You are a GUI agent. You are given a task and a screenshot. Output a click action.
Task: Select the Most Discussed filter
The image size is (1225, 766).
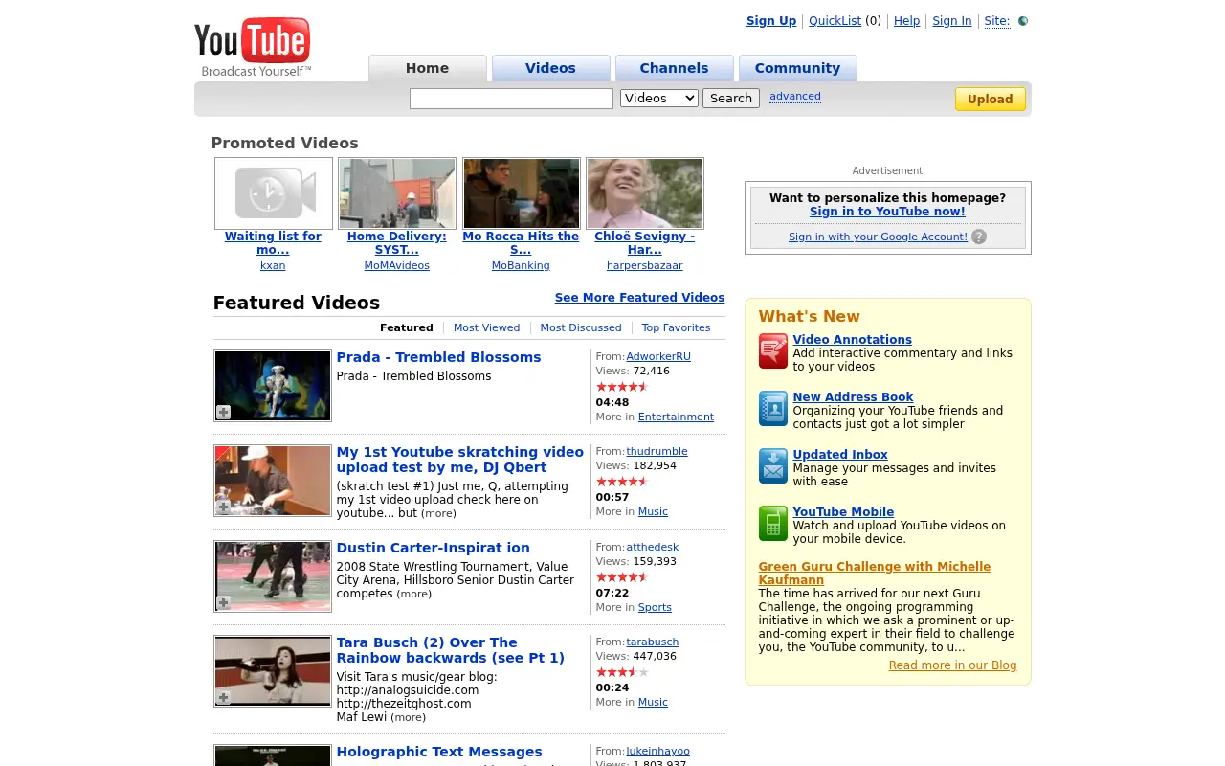[581, 327]
